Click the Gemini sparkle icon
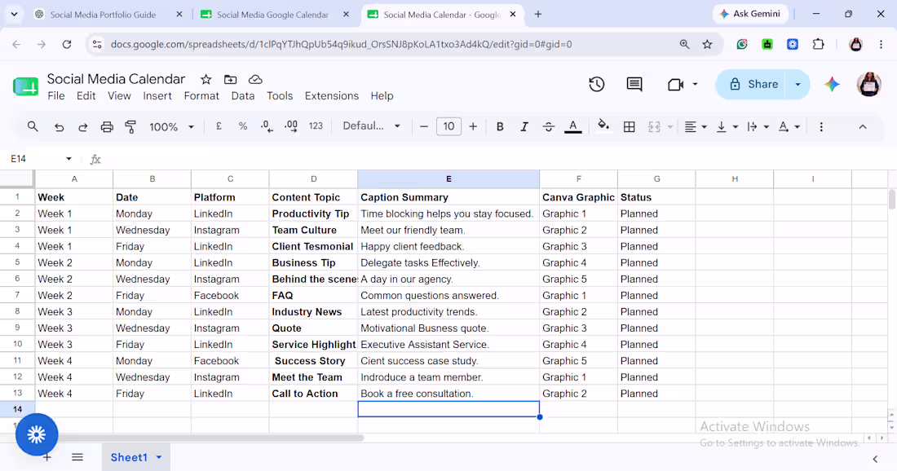This screenshot has width=897, height=471. point(832,85)
